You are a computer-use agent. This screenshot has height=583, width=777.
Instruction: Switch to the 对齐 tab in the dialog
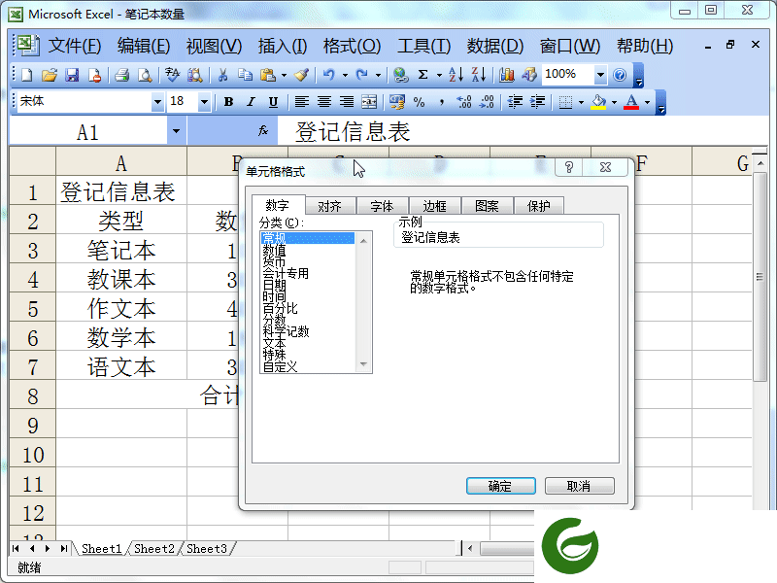[329, 206]
